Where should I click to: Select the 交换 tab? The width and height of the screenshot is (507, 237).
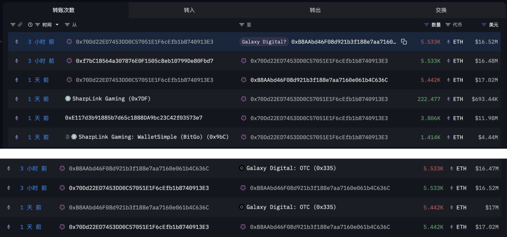pyautogui.click(x=441, y=10)
